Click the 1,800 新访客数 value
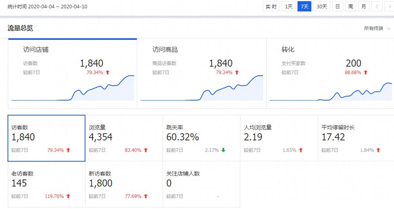Image resolution: width=394 pixels, height=209 pixels. [100, 183]
